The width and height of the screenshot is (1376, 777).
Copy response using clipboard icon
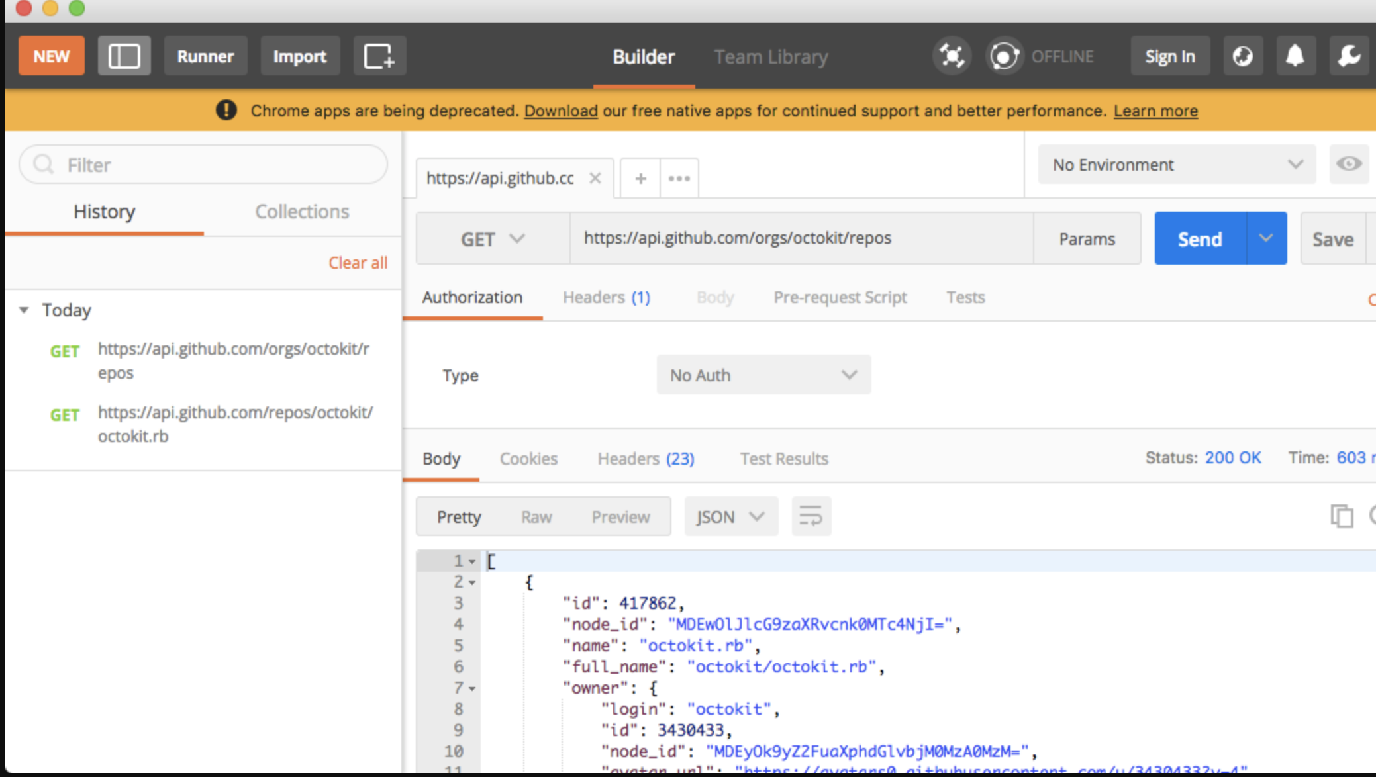click(1342, 516)
